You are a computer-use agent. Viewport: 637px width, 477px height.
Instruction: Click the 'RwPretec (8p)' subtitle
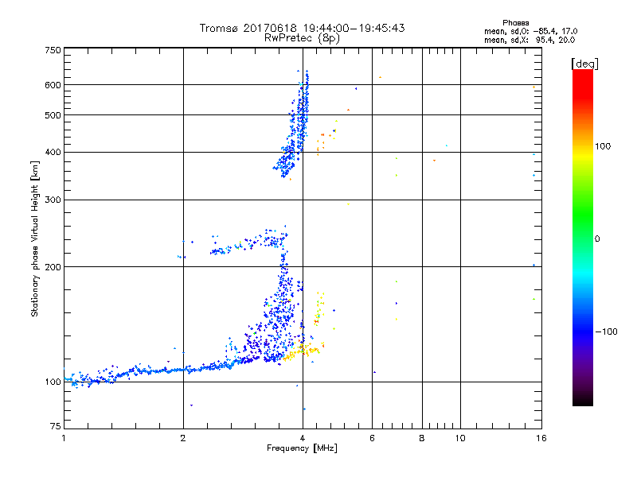pos(302,38)
